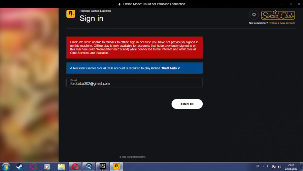Viewport: 303px width, 171px height.
Task: Open Windows Explorer folder in taskbar
Action: click(61, 167)
